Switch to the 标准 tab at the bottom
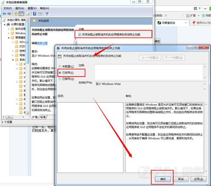The image size is (211, 186). tap(43, 117)
